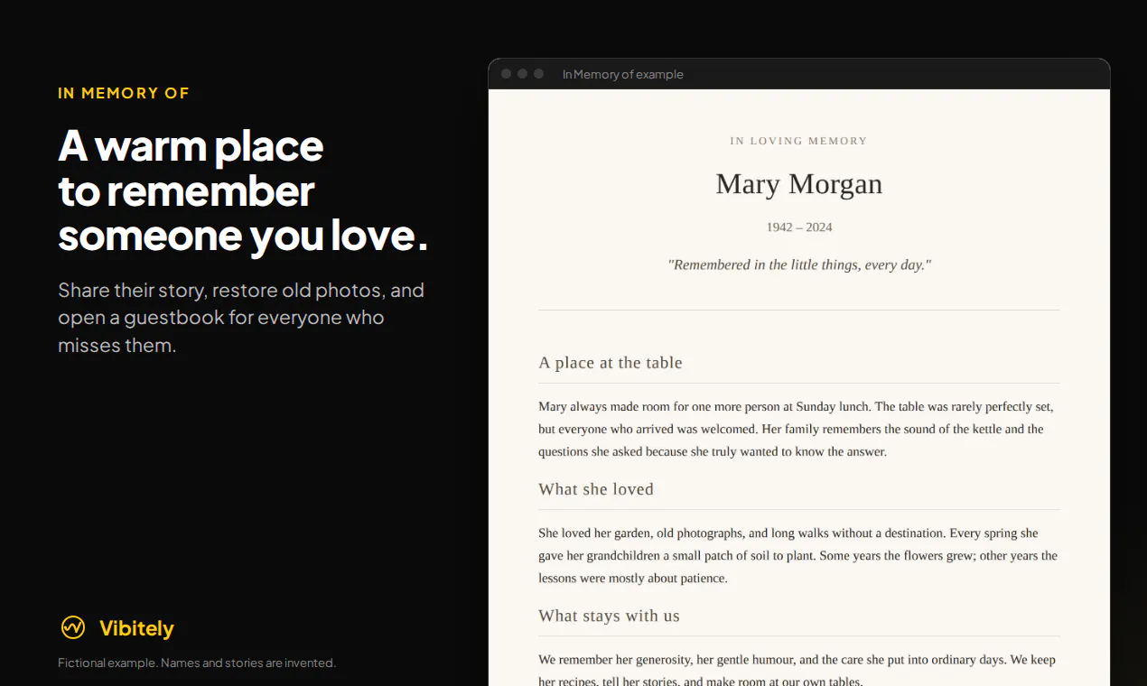The image size is (1147, 686).
Task: Click the 'Fictional example' disclaimer text
Action: (x=197, y=663)
